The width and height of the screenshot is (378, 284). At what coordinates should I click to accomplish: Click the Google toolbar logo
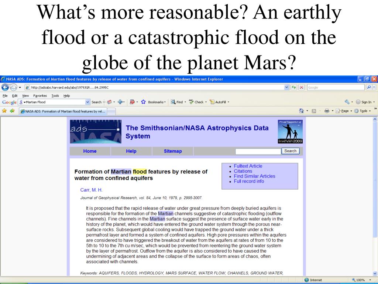tap(9, 102)
